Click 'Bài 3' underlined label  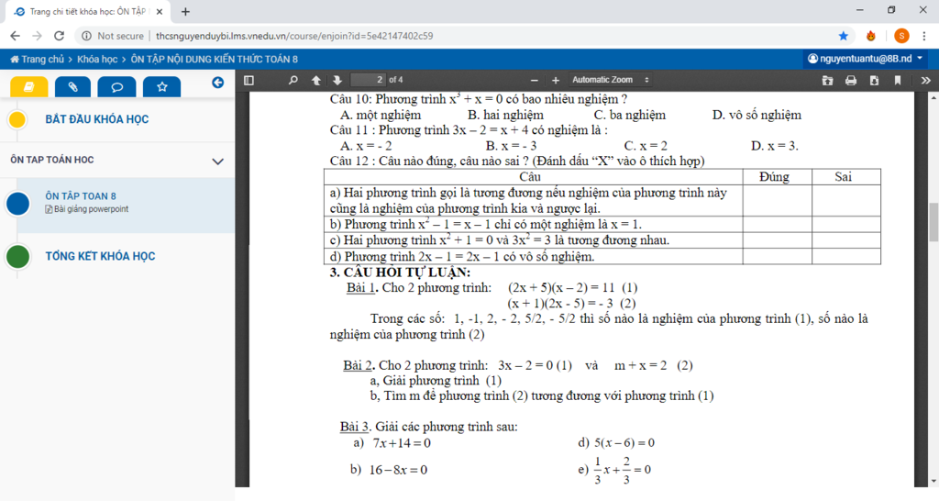(355, 427)
